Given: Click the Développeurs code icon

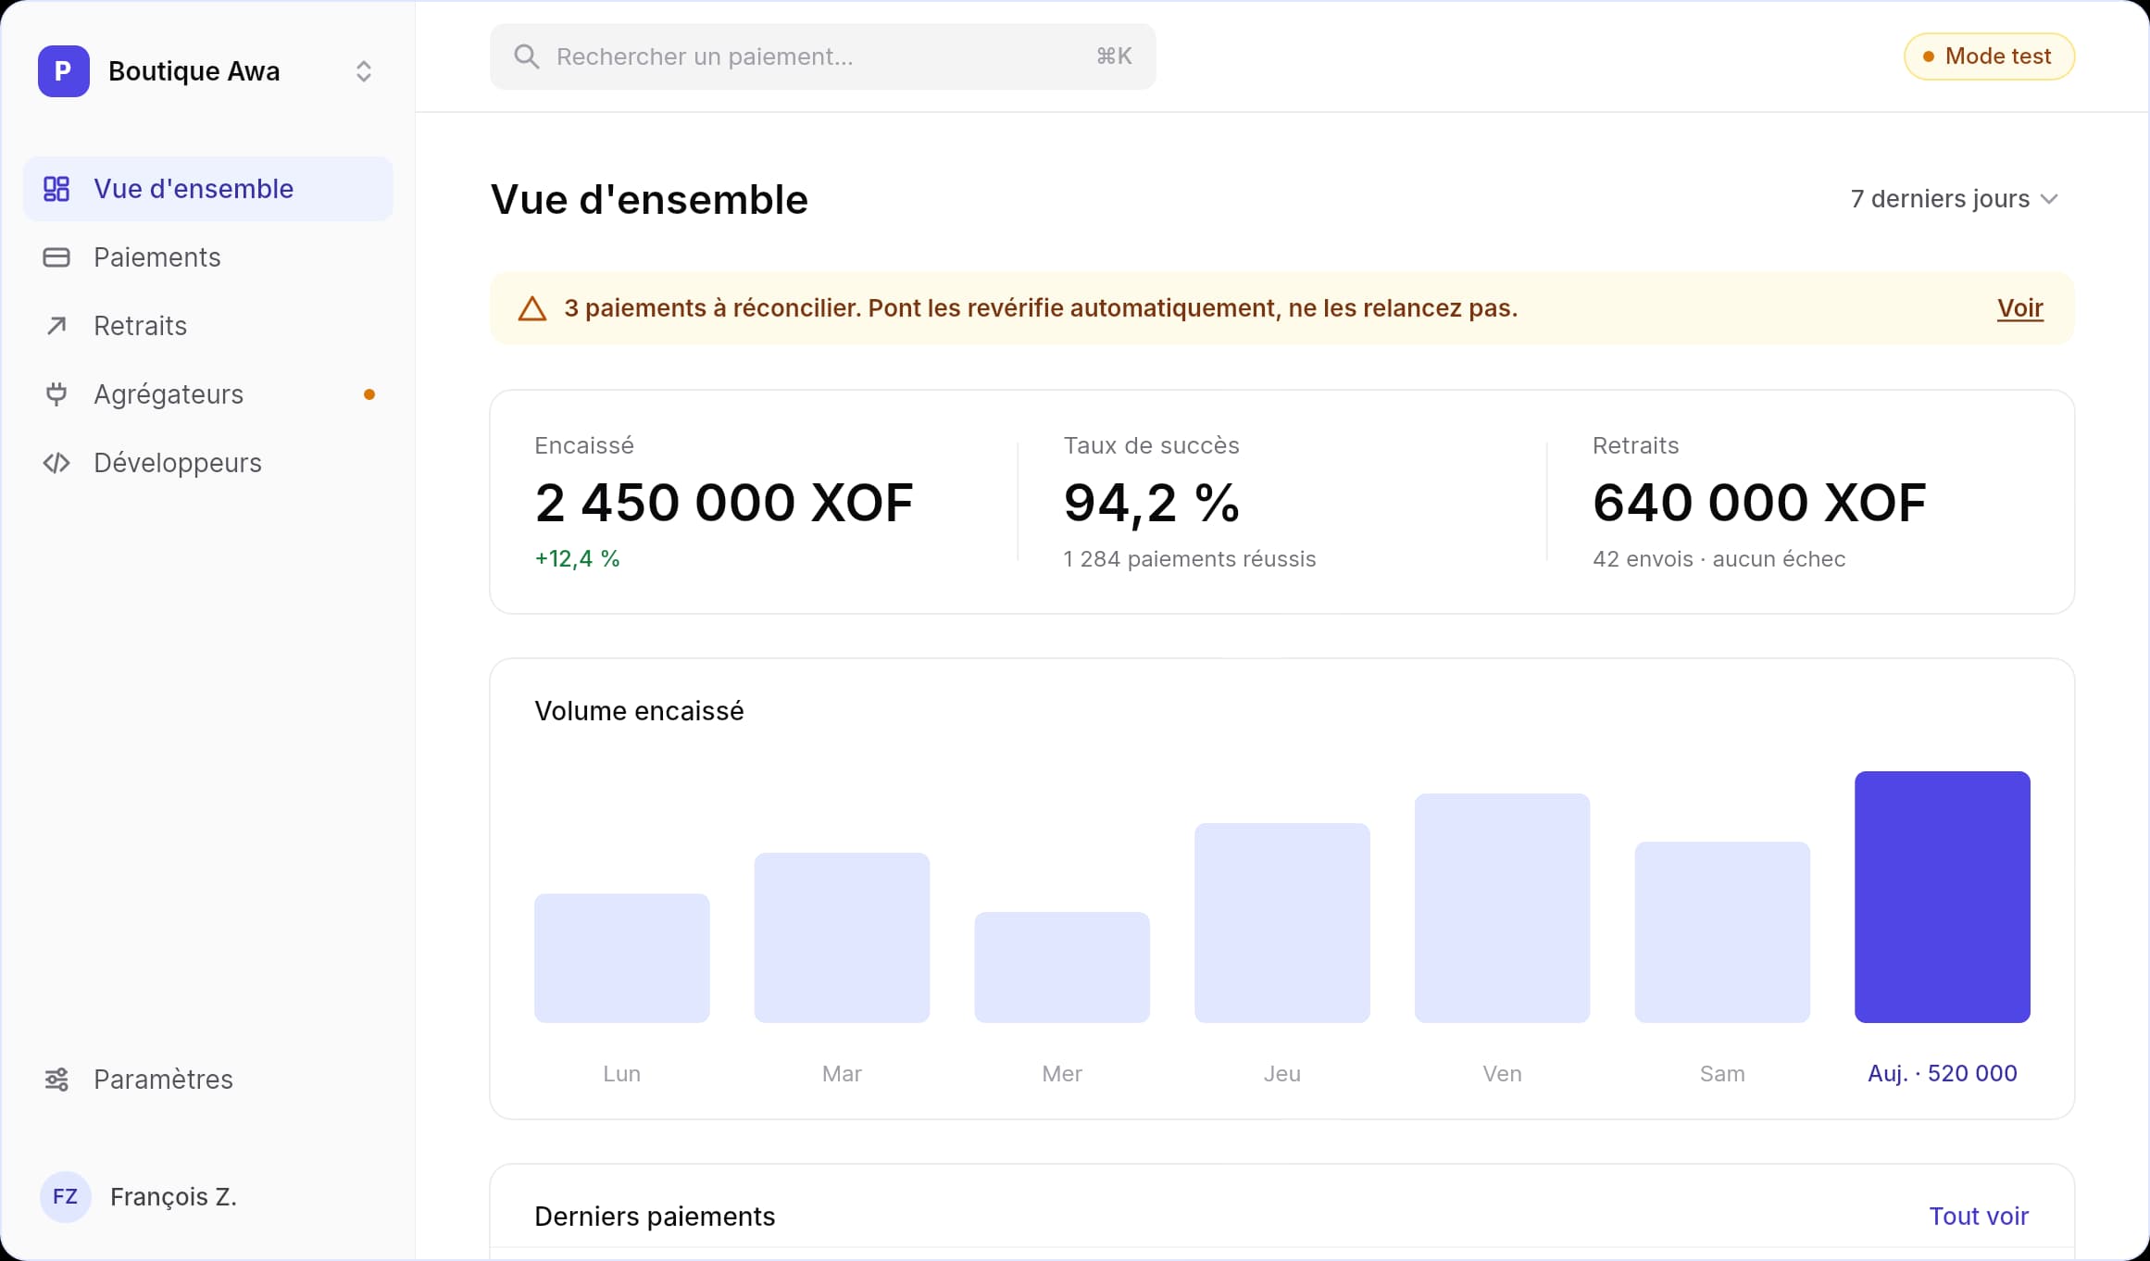Looking at the screenshot, I should tap(56, 463).
